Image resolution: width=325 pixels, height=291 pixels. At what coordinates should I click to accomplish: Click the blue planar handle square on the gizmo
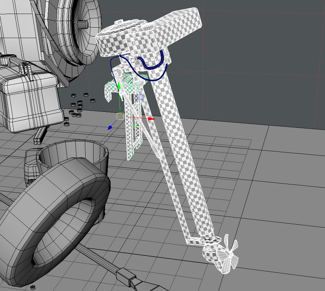141,97
